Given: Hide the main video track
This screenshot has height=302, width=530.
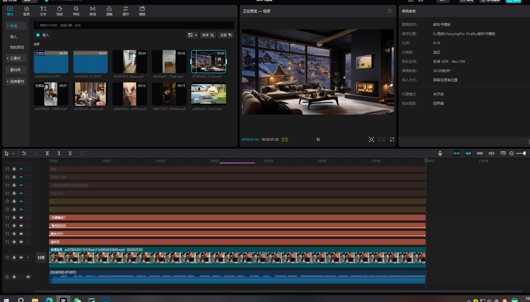Looking at the screenshot, I should tap(21, 257).
